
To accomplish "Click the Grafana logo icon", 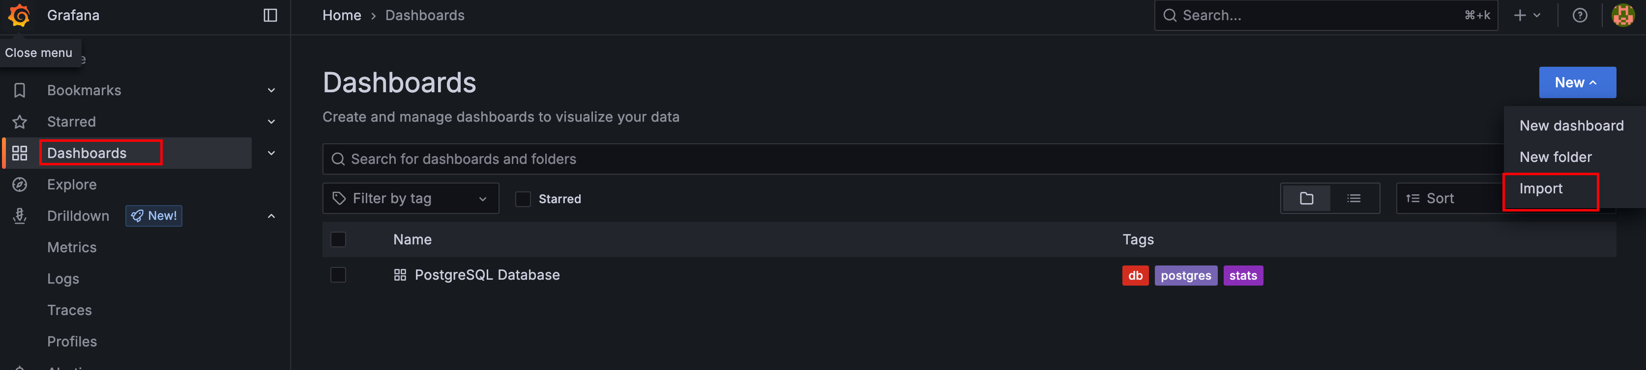I will 19,15.
